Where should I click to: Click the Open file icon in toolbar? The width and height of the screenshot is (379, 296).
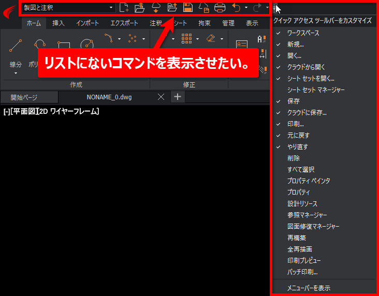point(139,7)
